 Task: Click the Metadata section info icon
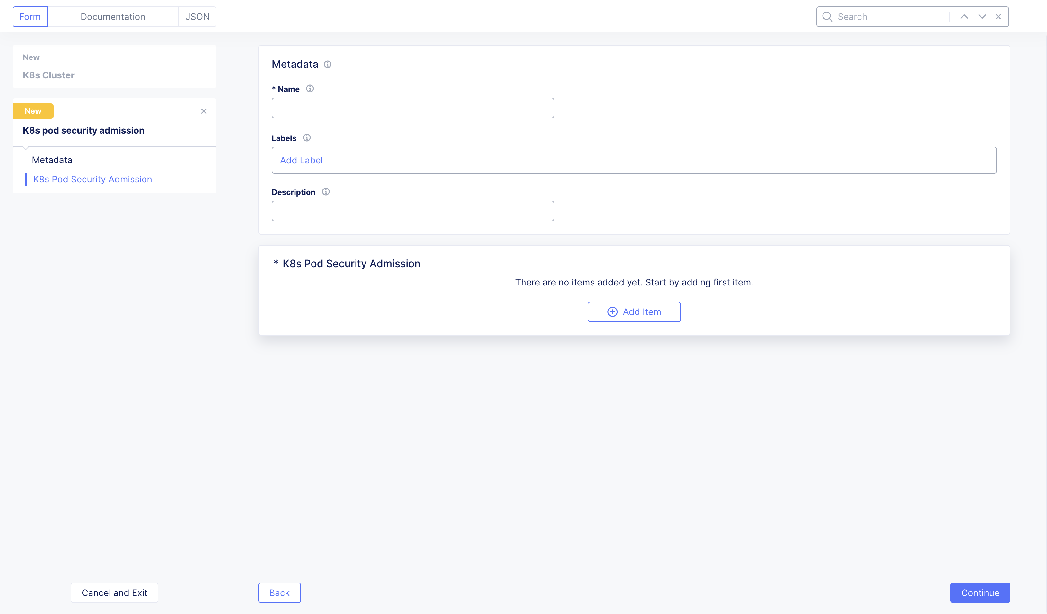click(327, 65)
